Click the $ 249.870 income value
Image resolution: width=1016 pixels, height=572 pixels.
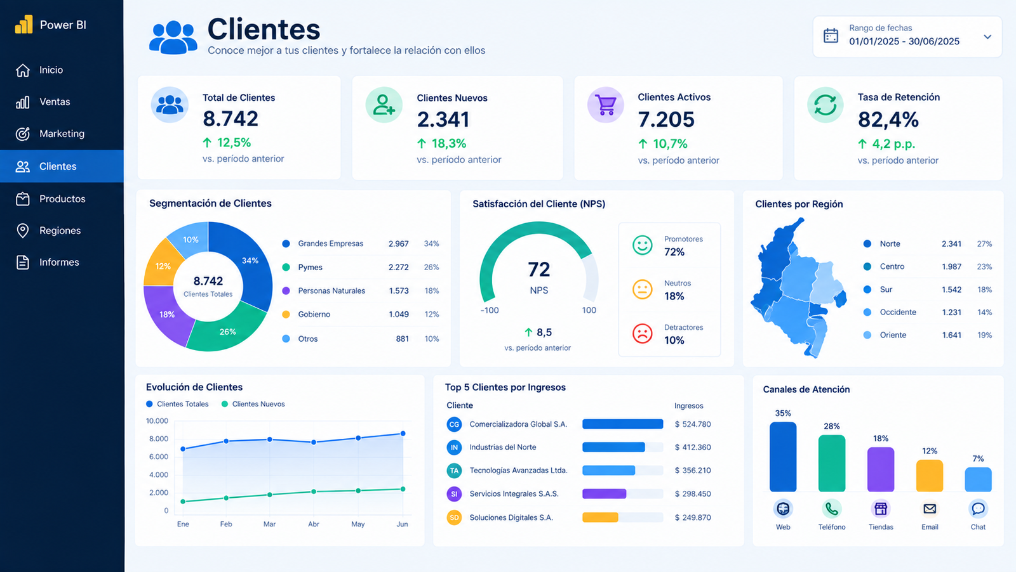click(x=693, y=517)
